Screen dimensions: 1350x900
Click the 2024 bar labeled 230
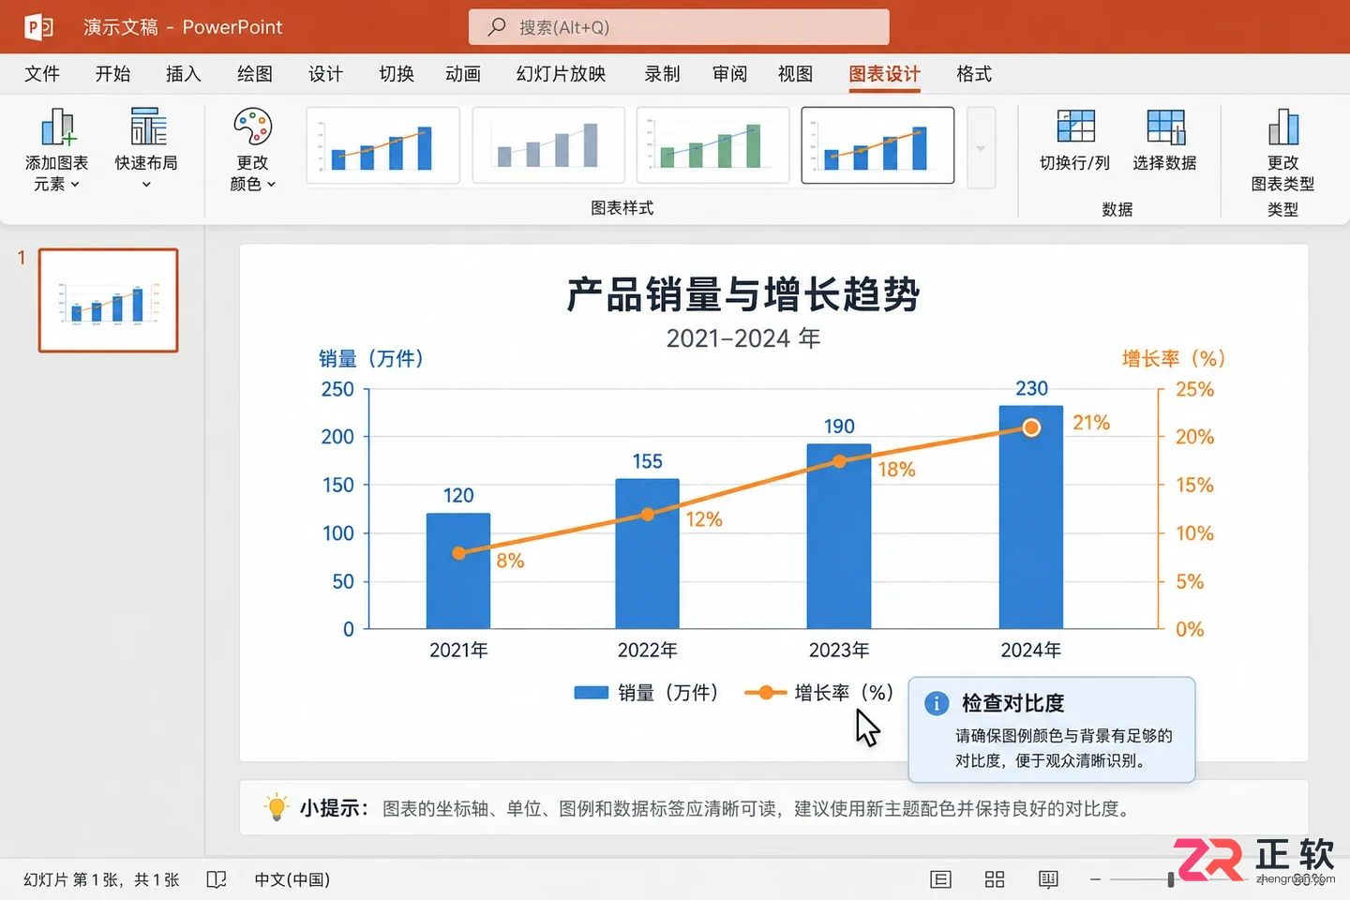(x=1031, y=517)
